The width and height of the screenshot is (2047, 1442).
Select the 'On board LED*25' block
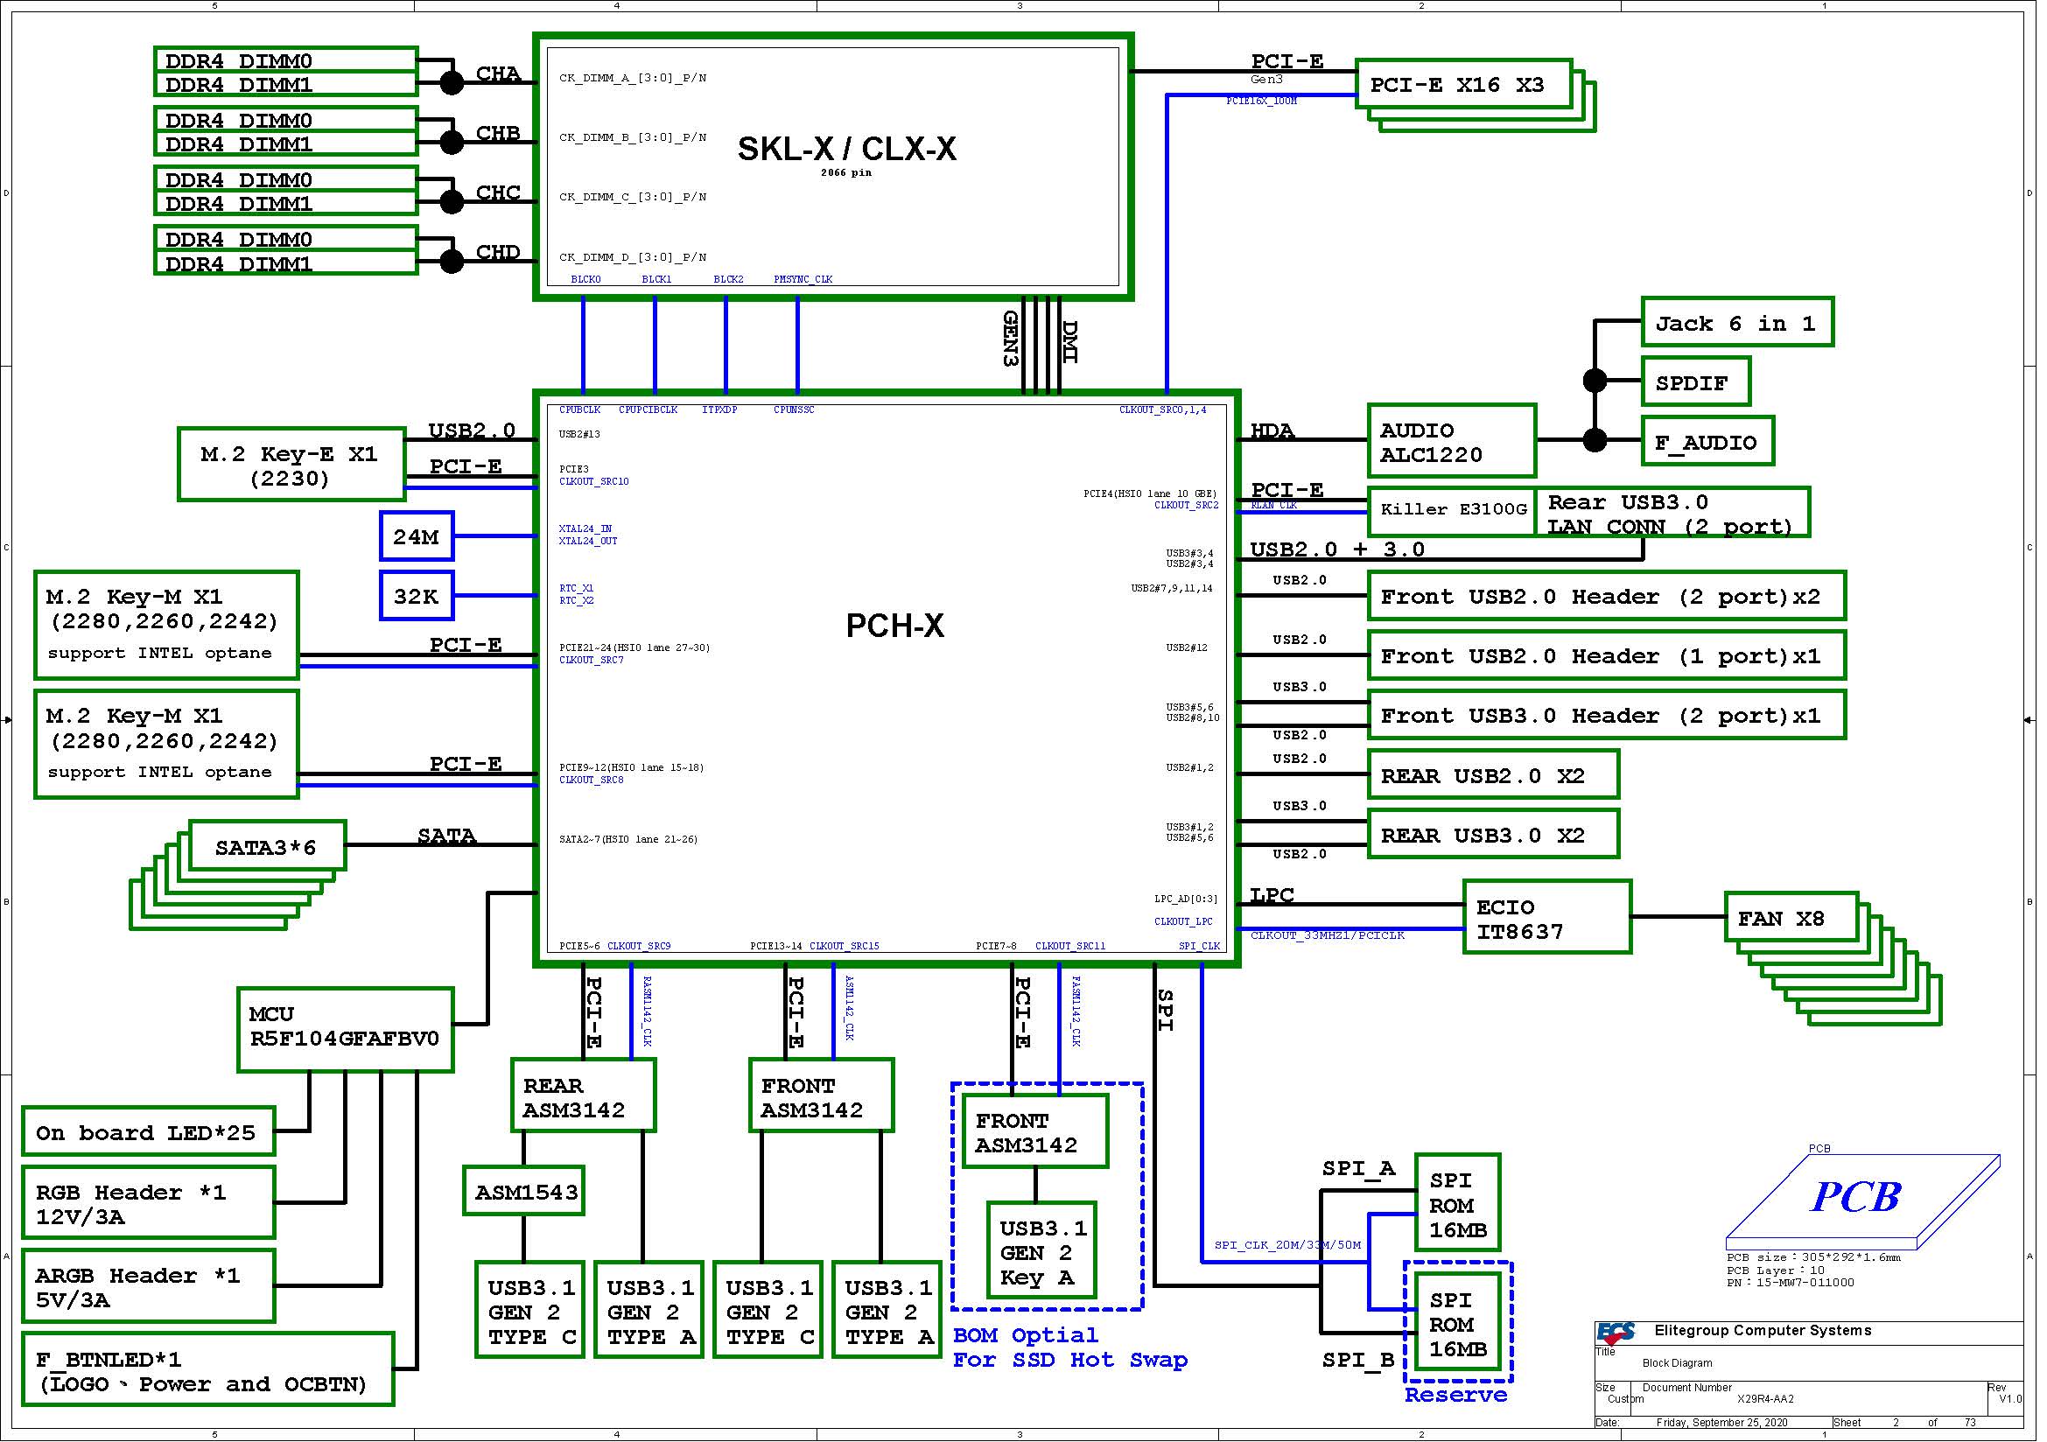pyautogui.click(x=148, y=1133)
